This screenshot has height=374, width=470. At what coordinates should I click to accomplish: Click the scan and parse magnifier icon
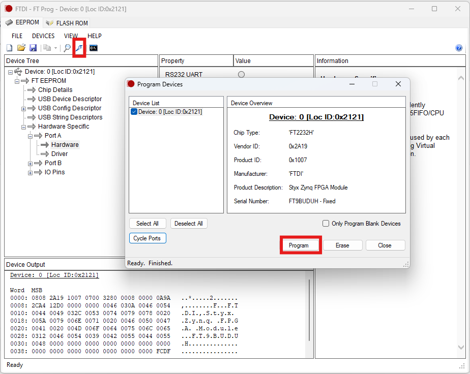pyautogui.click(x=67, y=48)
